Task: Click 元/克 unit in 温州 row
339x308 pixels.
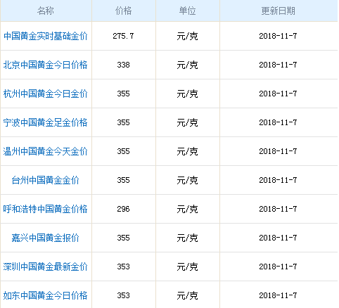Action: pyautogui.click(x=187, y=151)
